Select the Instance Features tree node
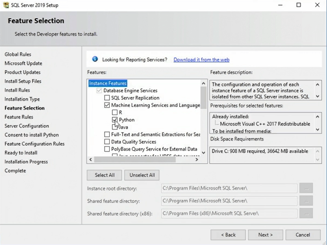This screenshot has width=327, height=245. 108,83
